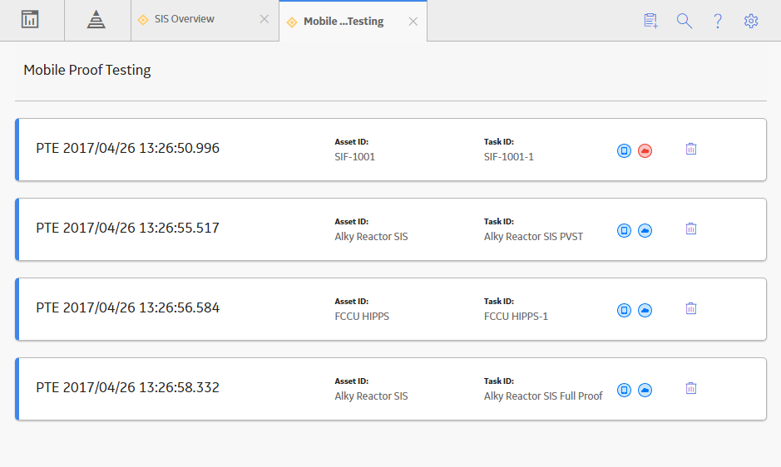Image resolution: width=781 pixels, height=467 pixels.
Task: Delete the Alky Reactor SIS Full Proof entry
Action: point(691,388)
